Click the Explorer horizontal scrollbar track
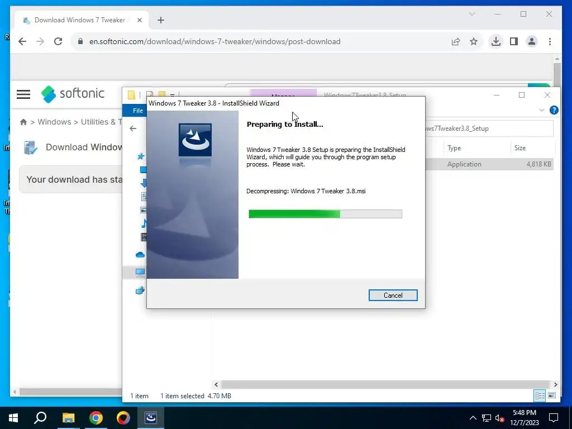 [x=385, y=384]
